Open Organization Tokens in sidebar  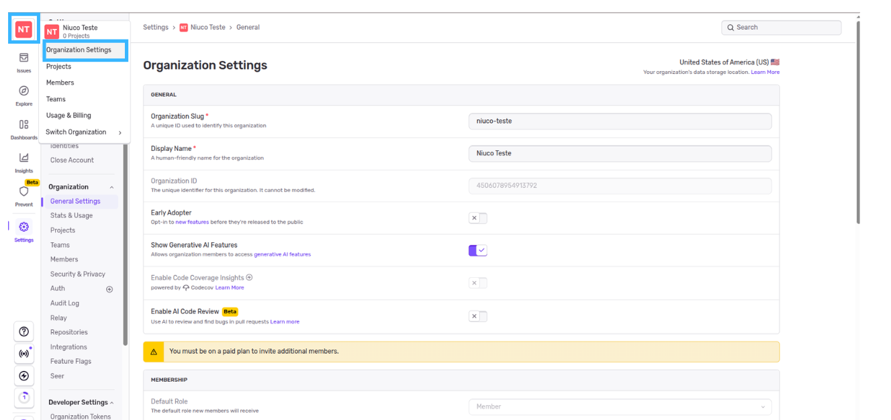click(80, 417)
